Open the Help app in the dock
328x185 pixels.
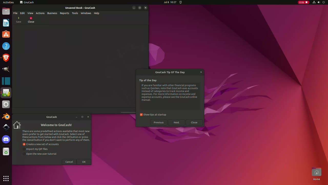click(6, 46)
